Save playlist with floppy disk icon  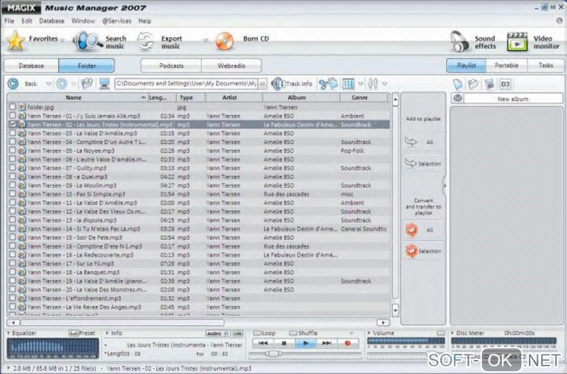click(x=489, y=84)
